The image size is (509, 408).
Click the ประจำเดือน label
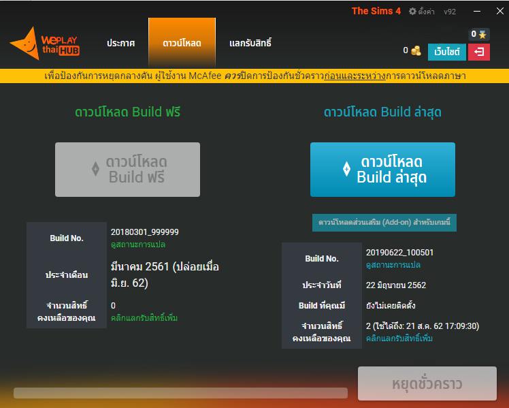click(67, 274)
